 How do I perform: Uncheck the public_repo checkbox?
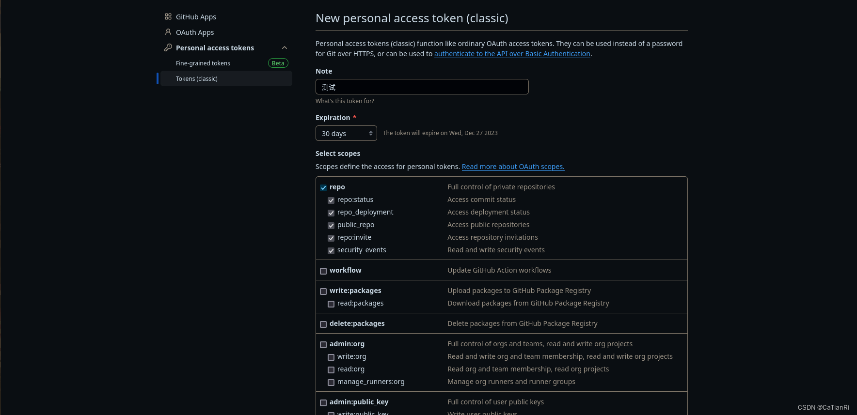point(331,225)
